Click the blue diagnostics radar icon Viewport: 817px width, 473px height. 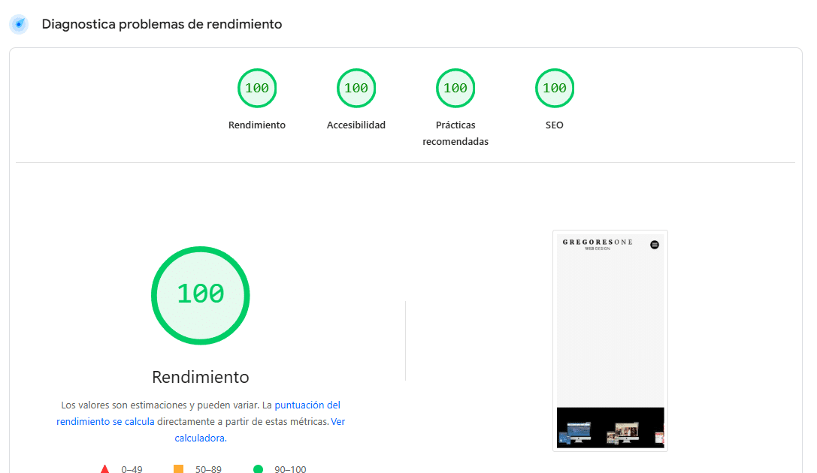tap(19, 25)
